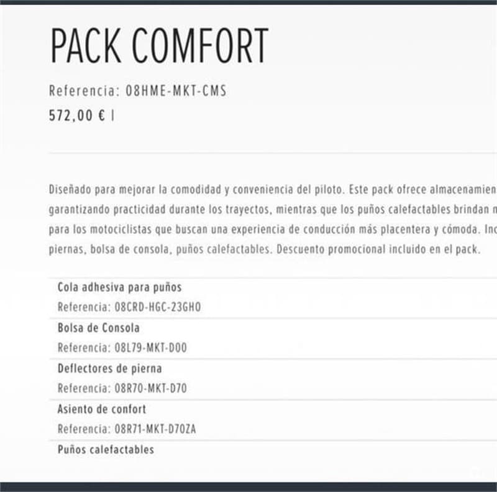Open the "Bolsa de Consola" item
This screenshot has height=492, width=497.
tap(98, 328)
